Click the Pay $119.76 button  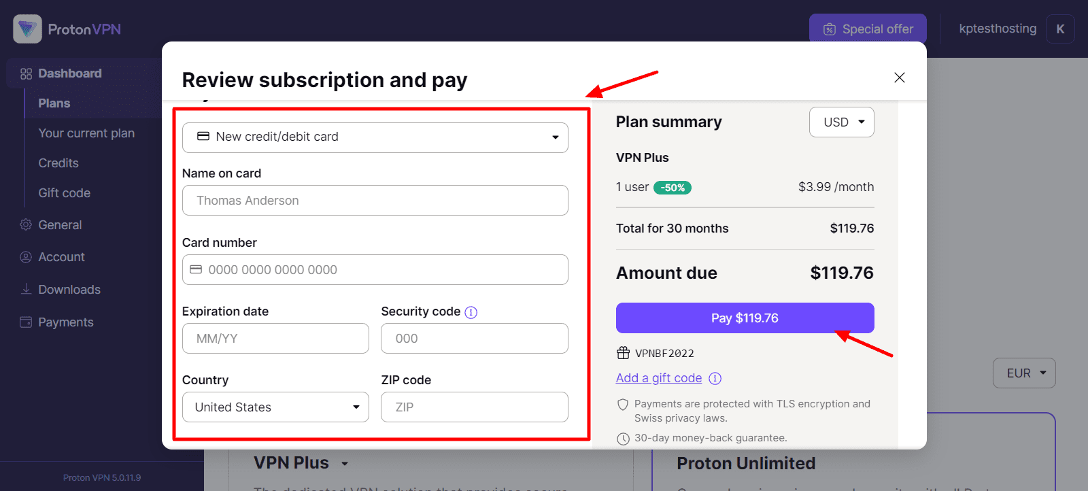[745, 318]
